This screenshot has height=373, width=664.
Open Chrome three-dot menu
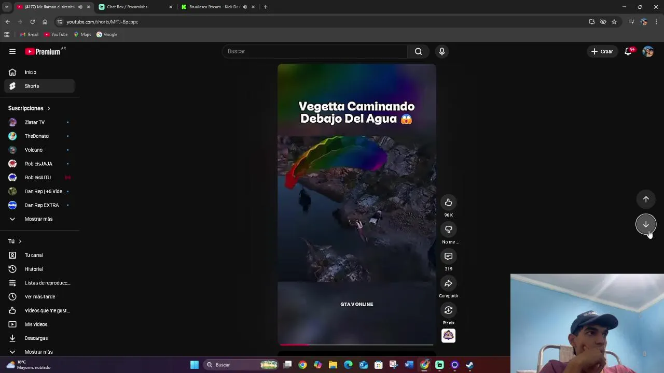coord(656,22)
